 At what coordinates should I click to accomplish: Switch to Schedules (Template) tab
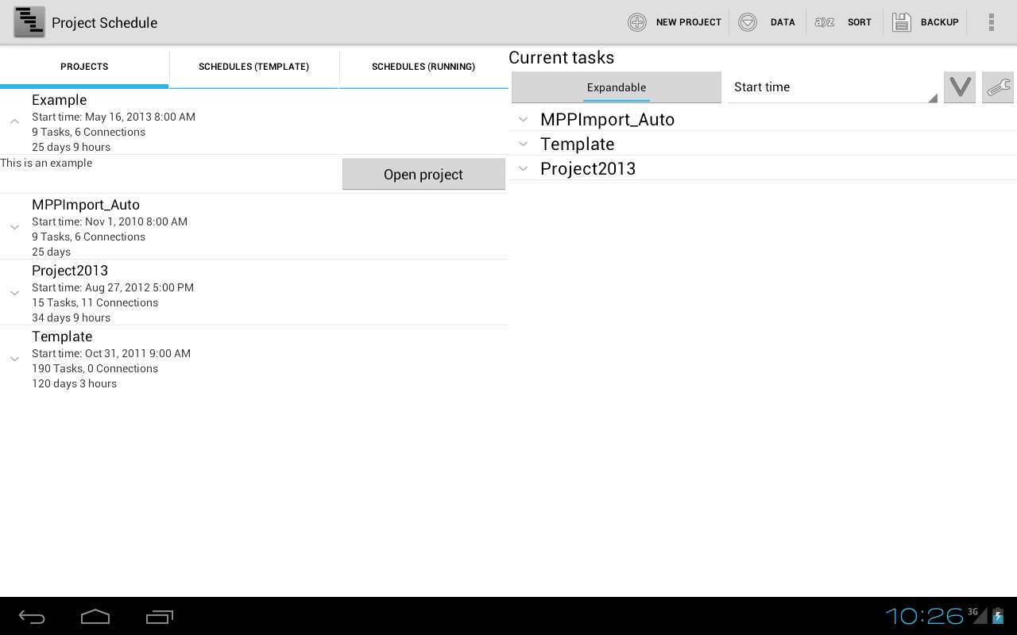(253, 67)
